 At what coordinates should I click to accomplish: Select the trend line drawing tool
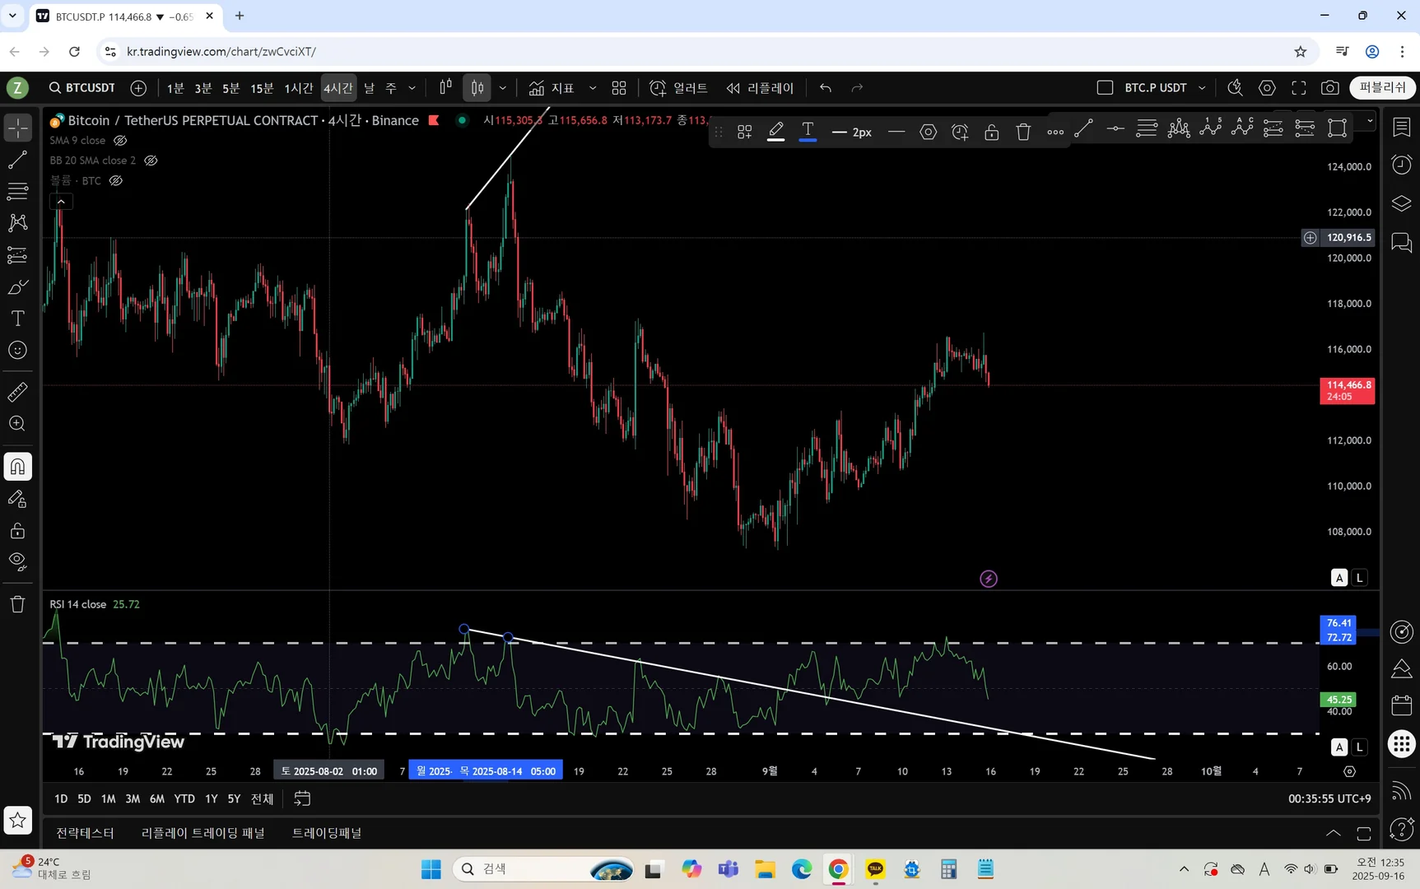point(17,160)
